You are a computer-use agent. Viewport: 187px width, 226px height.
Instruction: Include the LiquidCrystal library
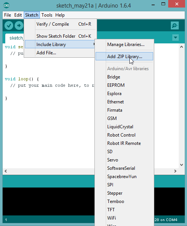coord(124,127)
